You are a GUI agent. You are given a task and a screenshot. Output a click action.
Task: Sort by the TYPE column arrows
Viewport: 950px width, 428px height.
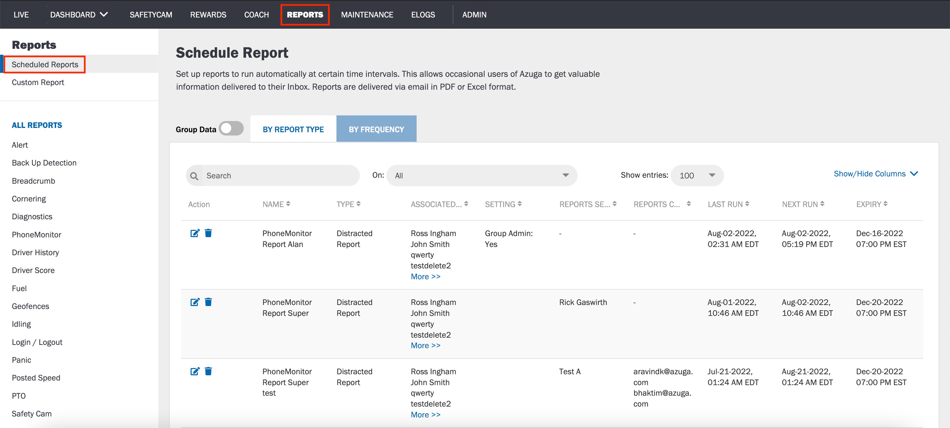(359, 204)
